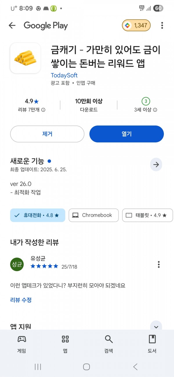Open my review's three-dot options
Viewport: 174px width, 377px height.
[x=159, y=264]
